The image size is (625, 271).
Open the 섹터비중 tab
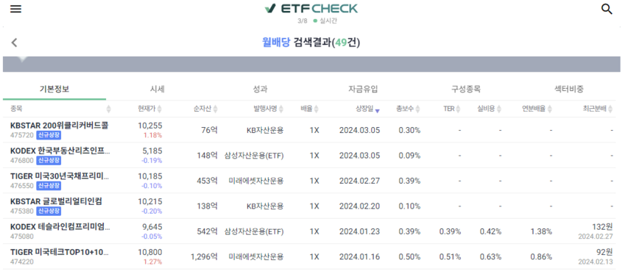point(569,89)
